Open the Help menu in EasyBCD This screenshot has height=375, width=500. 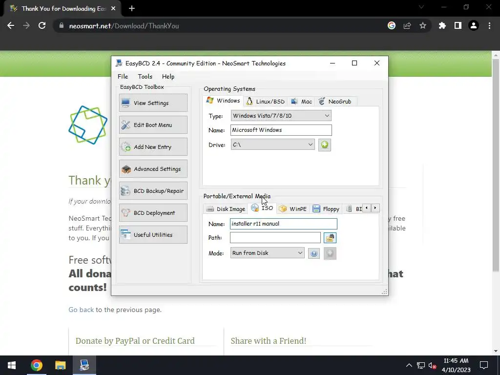(168, 77)
